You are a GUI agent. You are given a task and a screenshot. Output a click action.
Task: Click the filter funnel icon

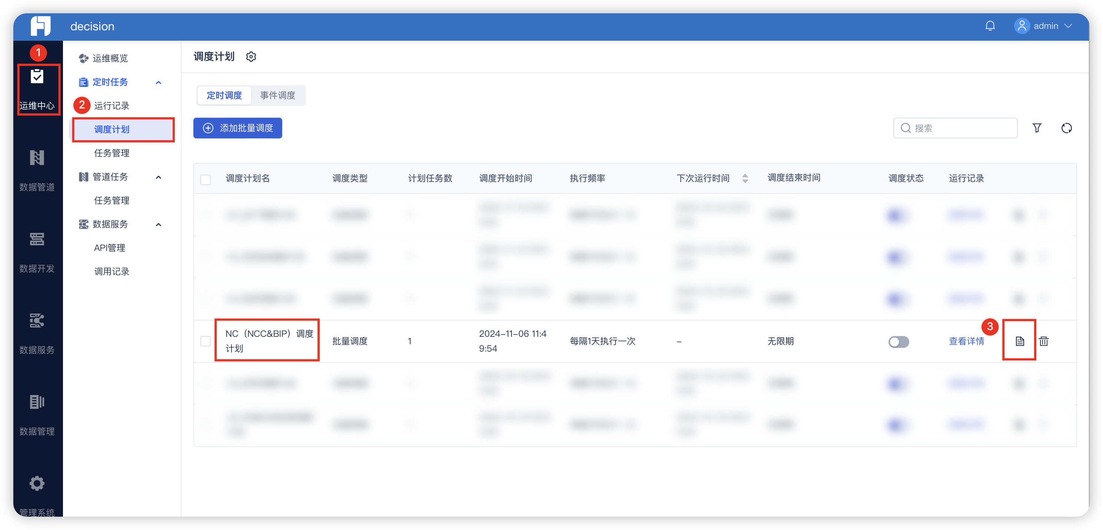1037,128
